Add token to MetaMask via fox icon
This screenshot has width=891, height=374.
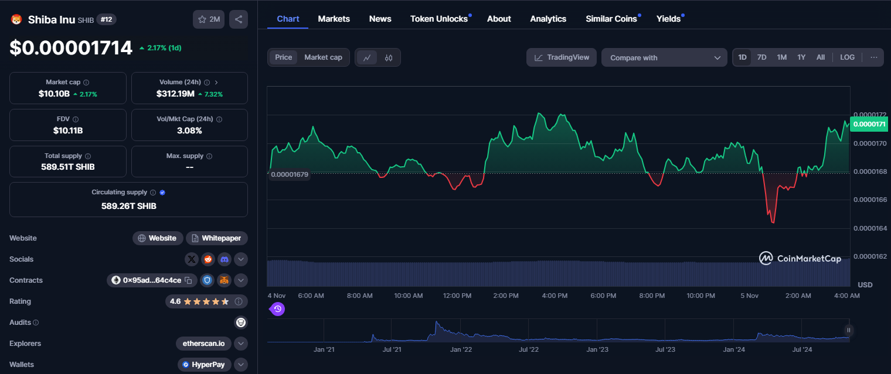225,280
